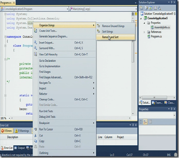Pin the Solution Explorer panel

tap(172, 2)
